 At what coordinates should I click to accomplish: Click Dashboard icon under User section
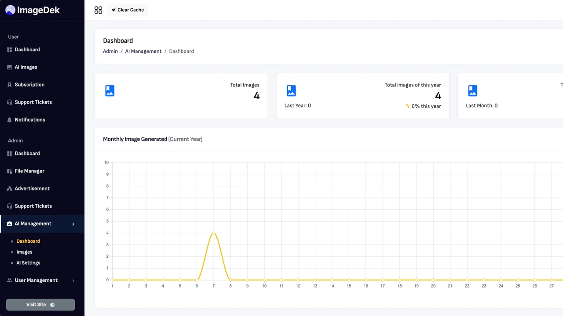pyautogui.click(x=10, y=50)
